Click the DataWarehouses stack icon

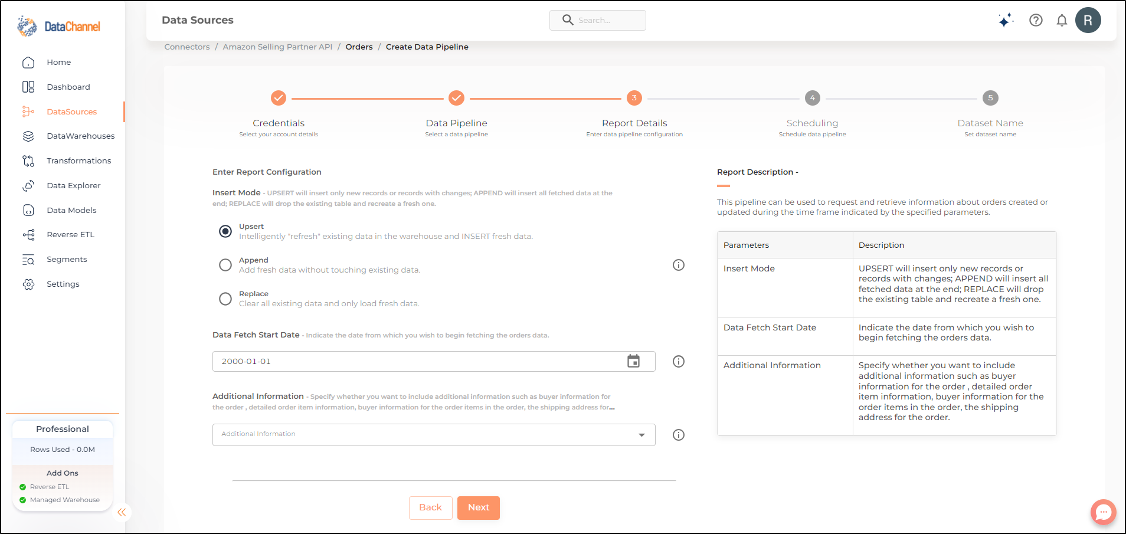28,136
